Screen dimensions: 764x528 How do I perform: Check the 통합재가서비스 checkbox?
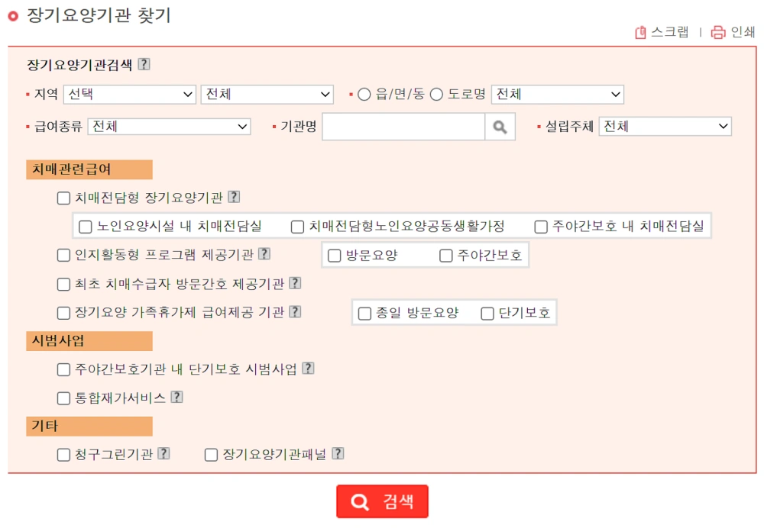click(x=63, y=397)
